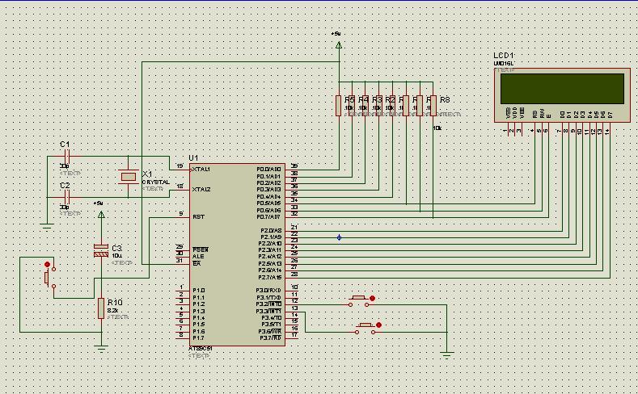Select the C1 capacitor symbol
Screen dimensions: 638x394
68,156
